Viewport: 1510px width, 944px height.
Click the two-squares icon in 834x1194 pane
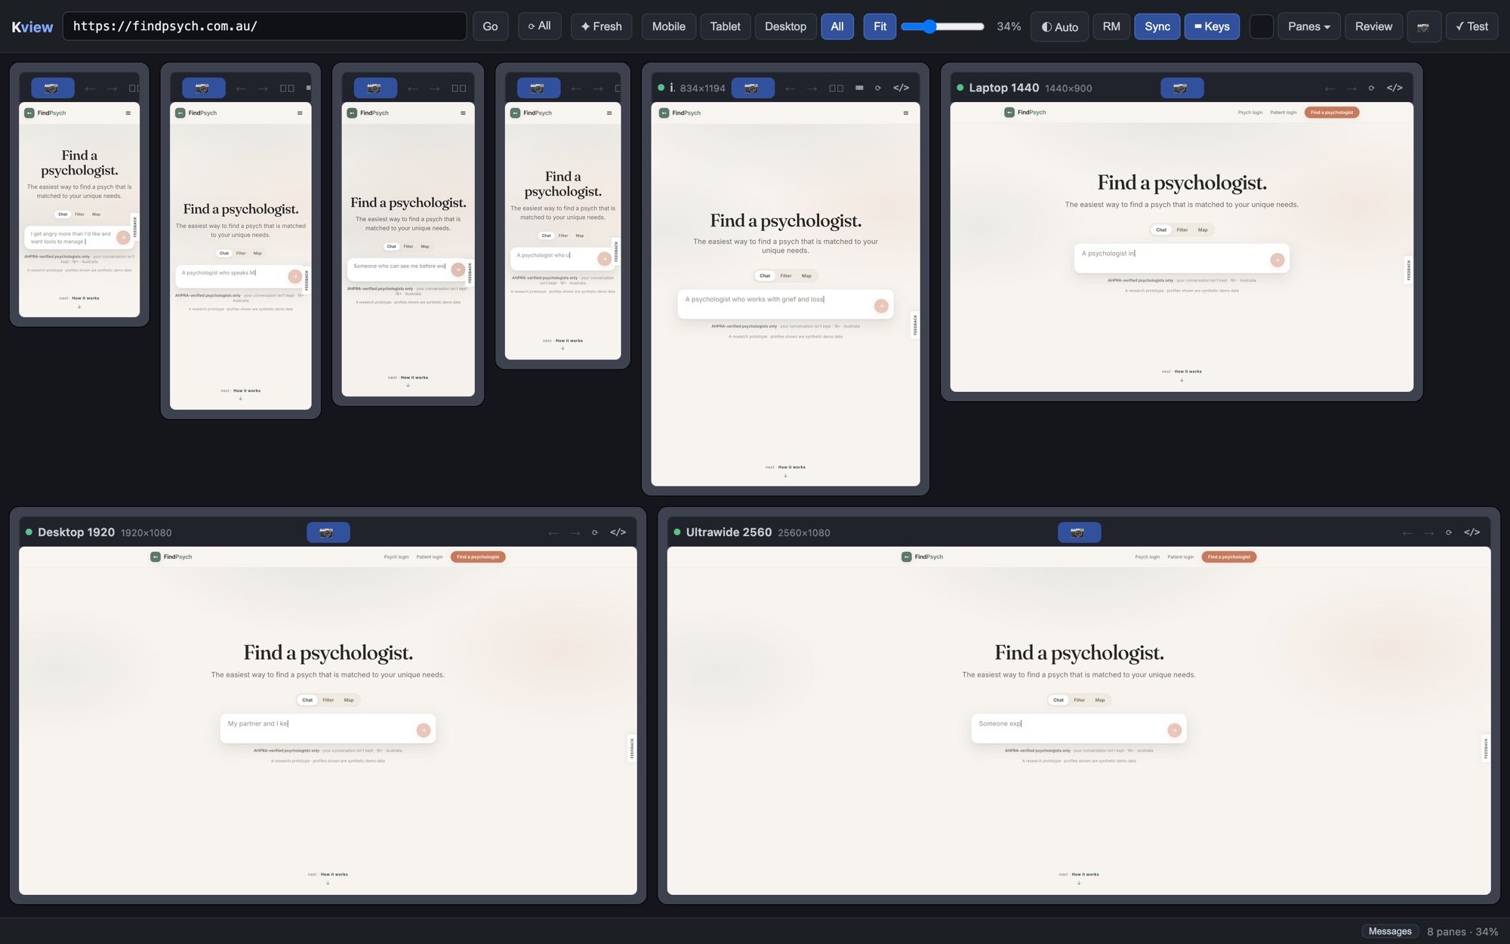836,88
